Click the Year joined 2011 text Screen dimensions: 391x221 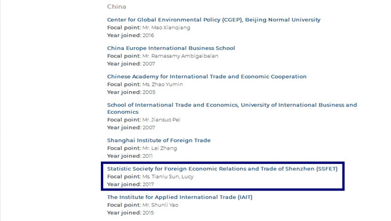[x=130, y=156]
